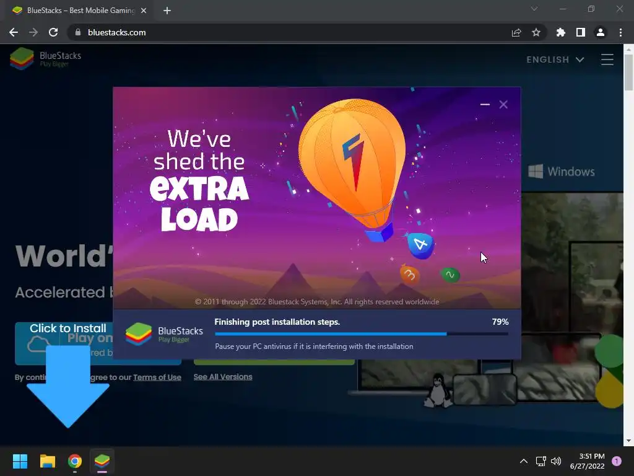Viewport: 634px width, 476px height.
Task: Close the BlueStacks browser tab
Action: pos(144,11)
